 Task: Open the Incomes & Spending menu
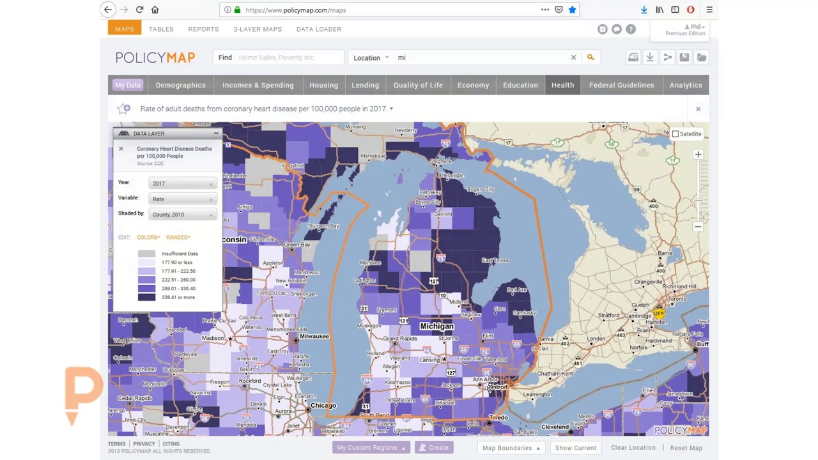(x=258, y=85)
